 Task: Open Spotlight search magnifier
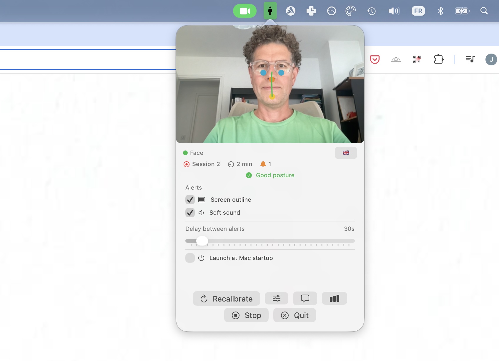click(x=484, y=11)
